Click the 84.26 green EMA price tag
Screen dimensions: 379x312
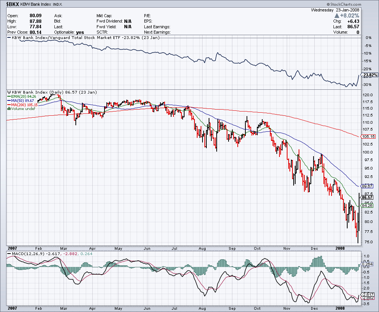coord(368,205)
